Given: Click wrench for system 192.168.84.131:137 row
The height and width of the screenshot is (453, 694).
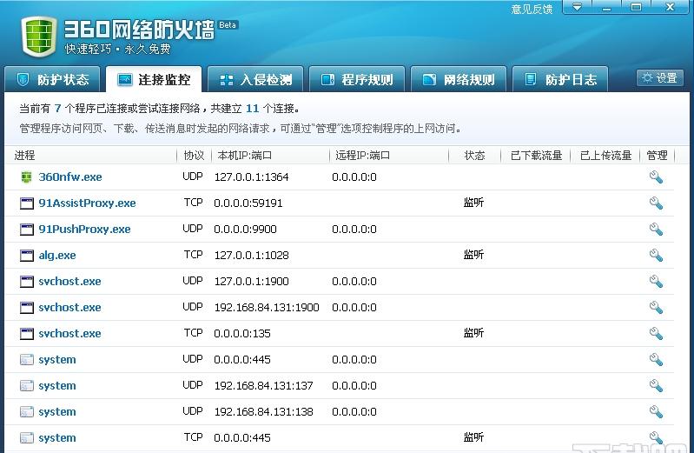Looking at the screenshot, I should 656,386.
